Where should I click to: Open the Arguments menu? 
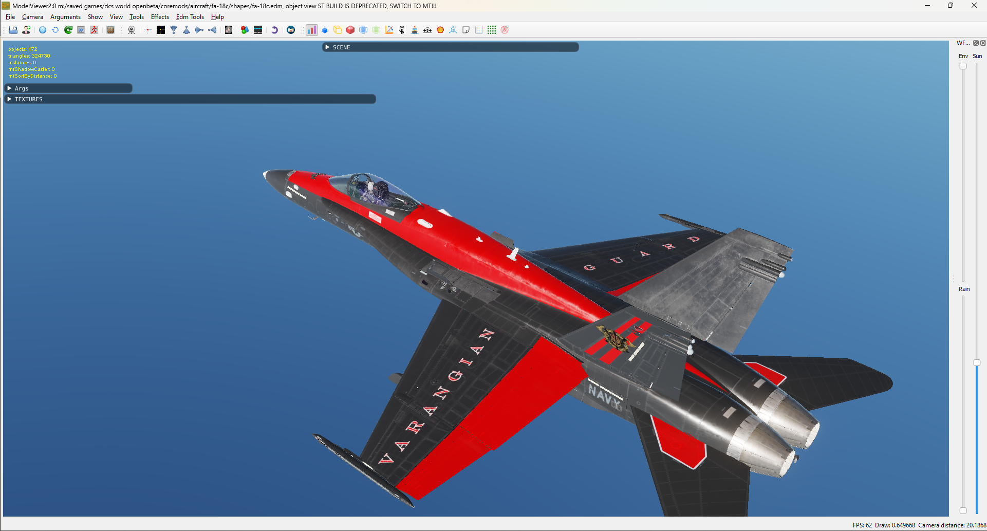coord(65,17)
